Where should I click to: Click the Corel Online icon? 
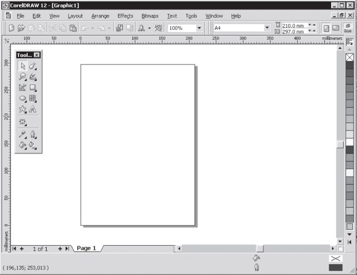tap(158, 28)
